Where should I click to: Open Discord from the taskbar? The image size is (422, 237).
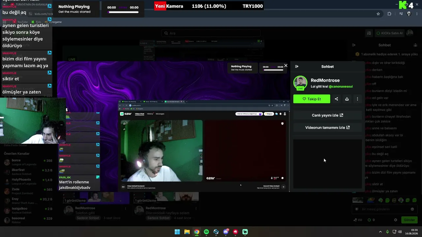(x=226, y=232)
